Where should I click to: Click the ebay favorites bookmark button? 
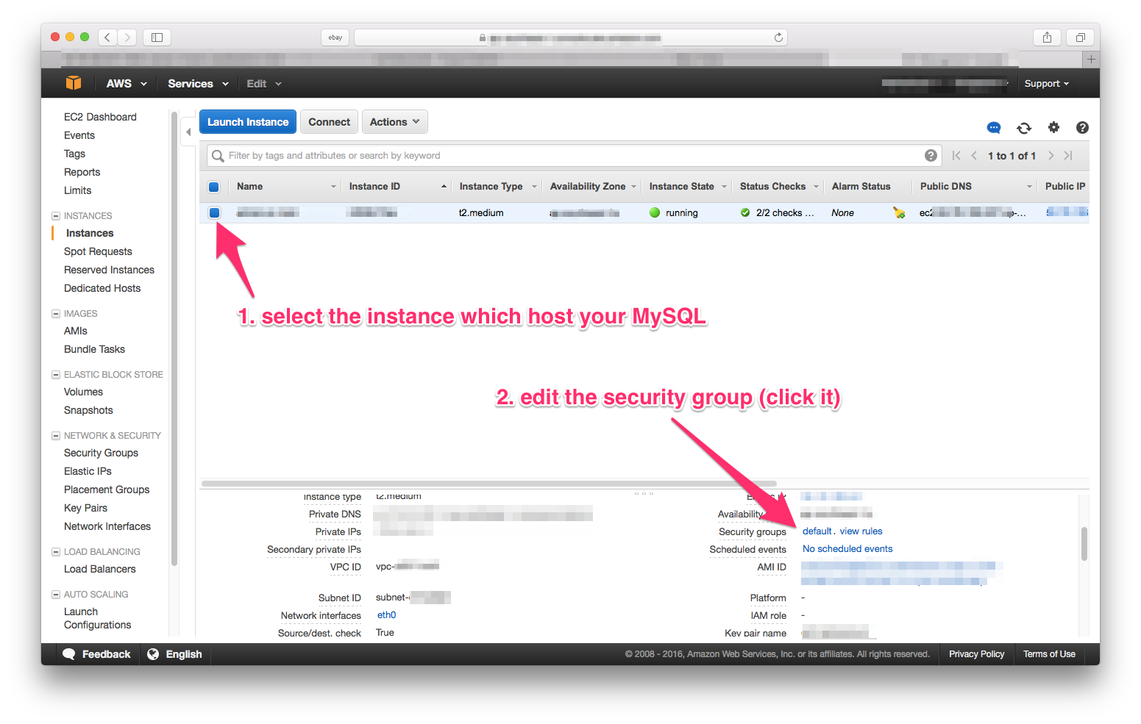pos(335,37)
